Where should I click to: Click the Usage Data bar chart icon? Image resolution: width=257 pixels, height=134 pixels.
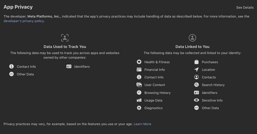pos(139,100)
